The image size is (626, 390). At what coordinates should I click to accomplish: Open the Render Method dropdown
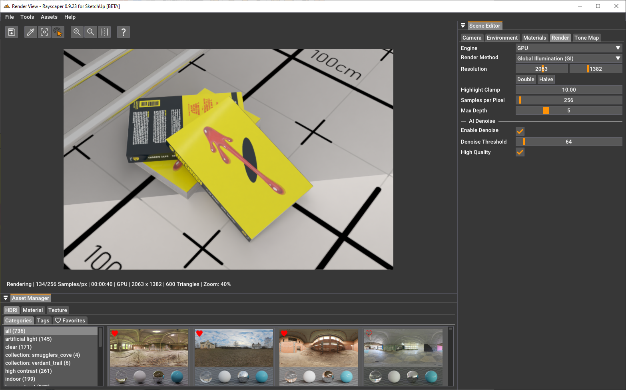point(569,58)
